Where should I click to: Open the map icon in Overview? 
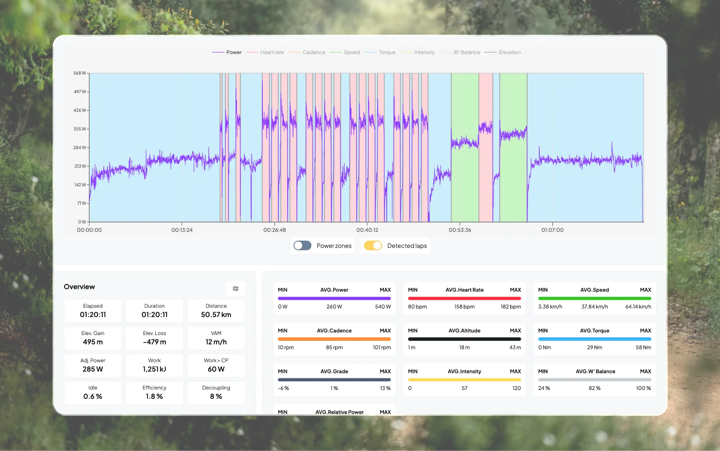coord(235,289)
